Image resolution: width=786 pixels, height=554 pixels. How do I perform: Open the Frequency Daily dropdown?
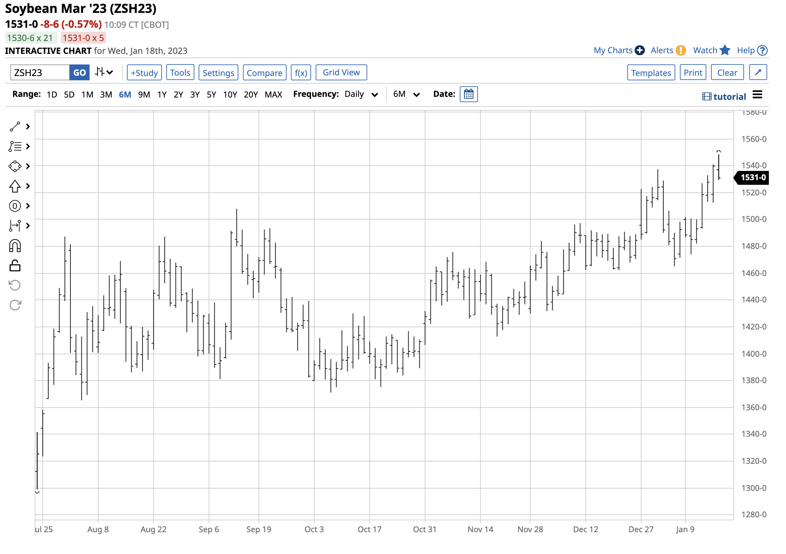coord(361,94)
